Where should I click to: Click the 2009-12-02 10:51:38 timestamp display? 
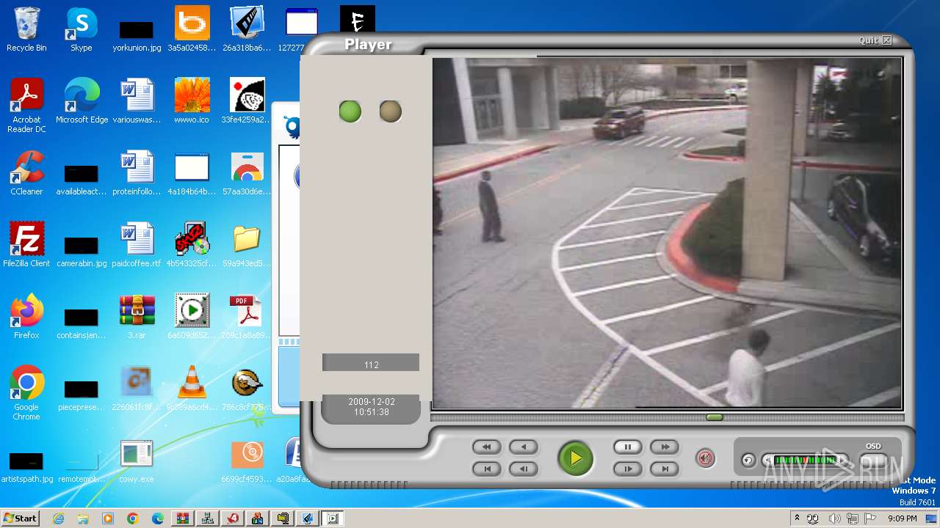click(x=371, y=407)
